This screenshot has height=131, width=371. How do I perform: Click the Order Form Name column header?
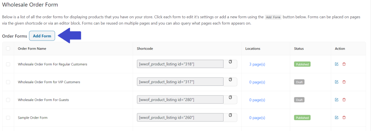(32, 48)
